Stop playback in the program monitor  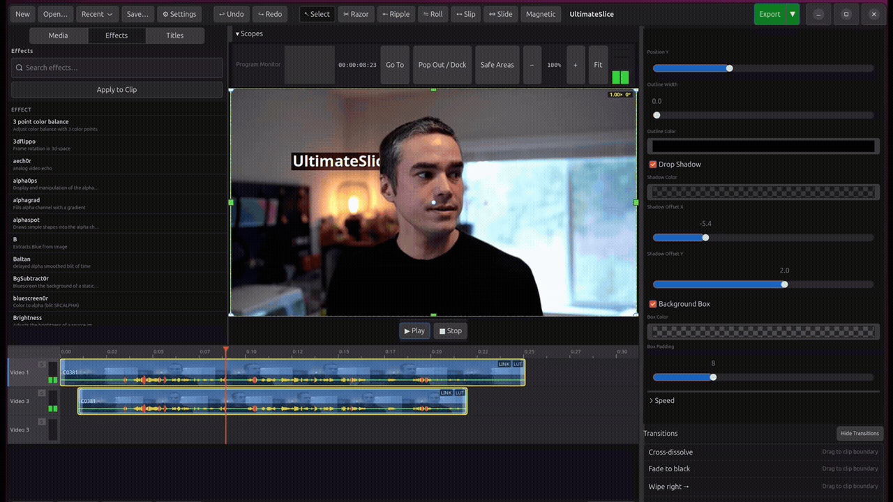pyautogui.click(x=450, y=331)
